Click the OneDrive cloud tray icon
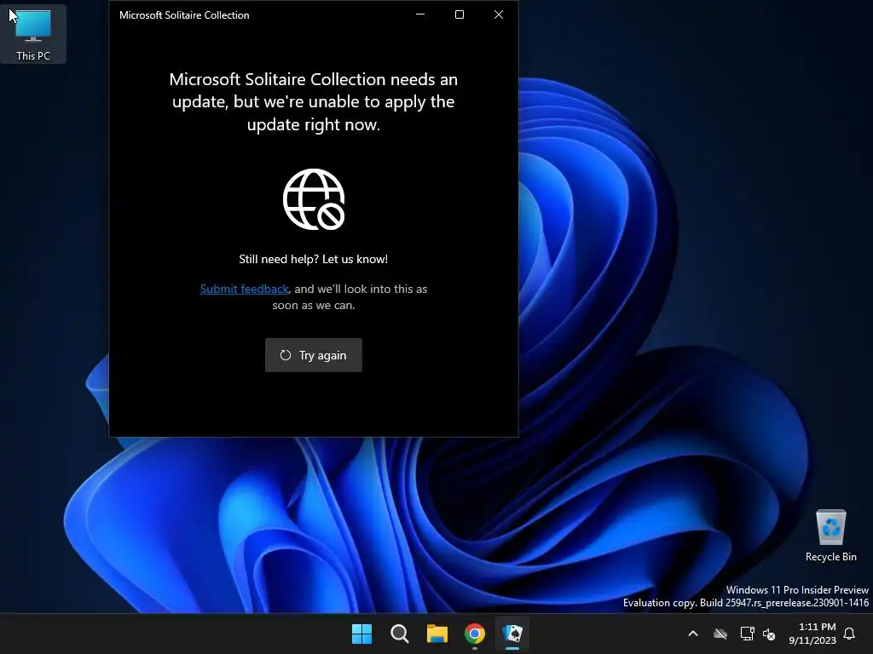Screen dimensions: 873x654 pos(720,634)
